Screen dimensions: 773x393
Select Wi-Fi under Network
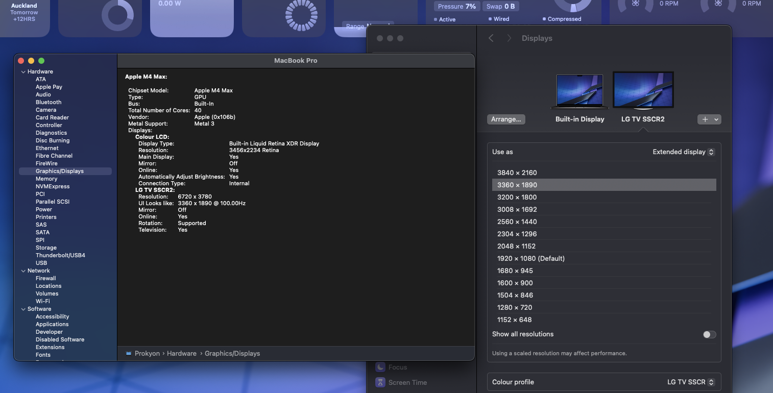[43, 301]
